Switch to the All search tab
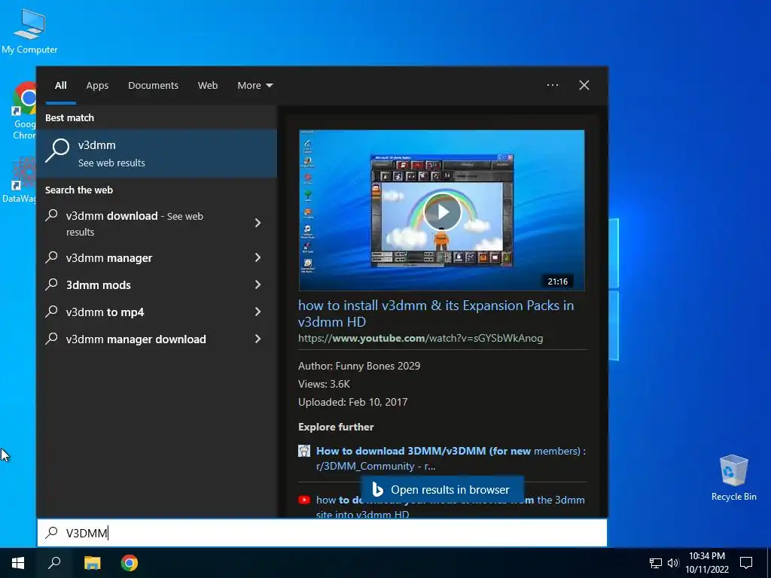Image resolution: width=771 pixels, height=578 pixels. coord(60,86)
